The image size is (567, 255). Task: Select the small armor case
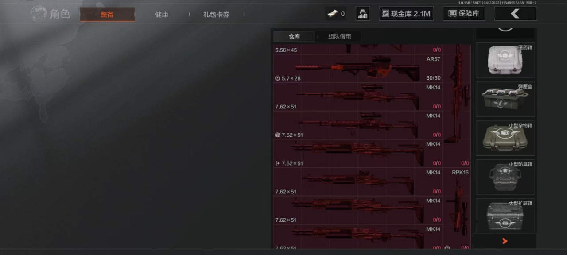click(x=505, y=177)
